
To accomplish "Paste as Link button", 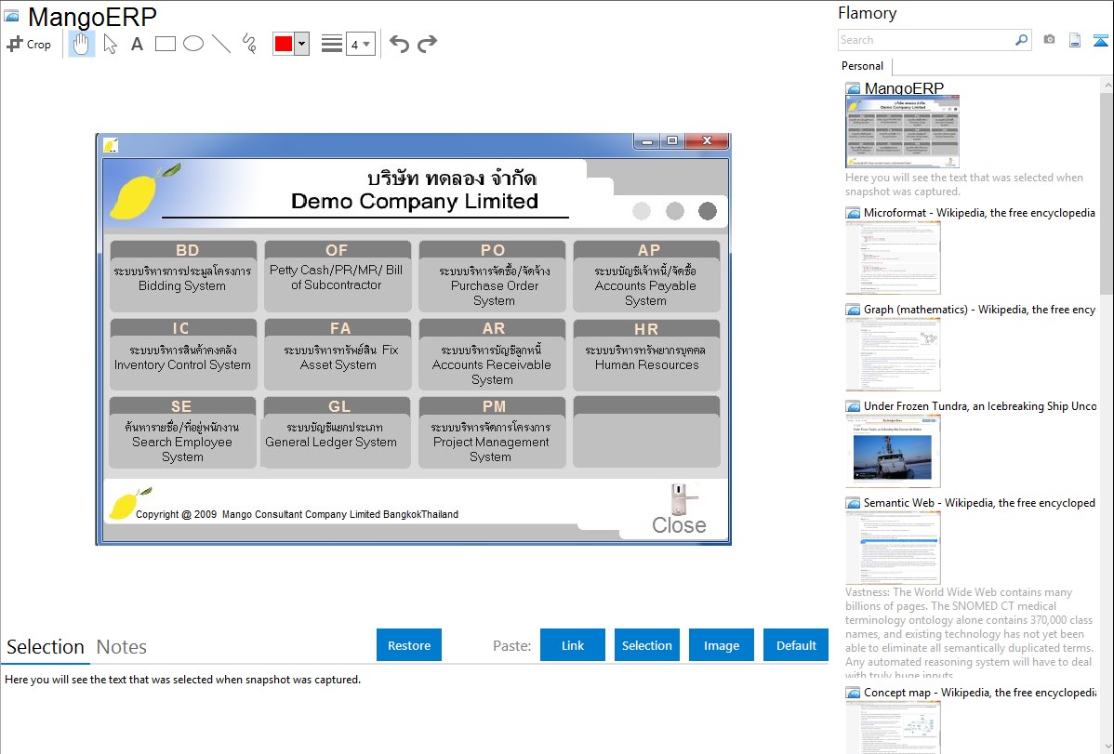I will [x=573, y=645].
